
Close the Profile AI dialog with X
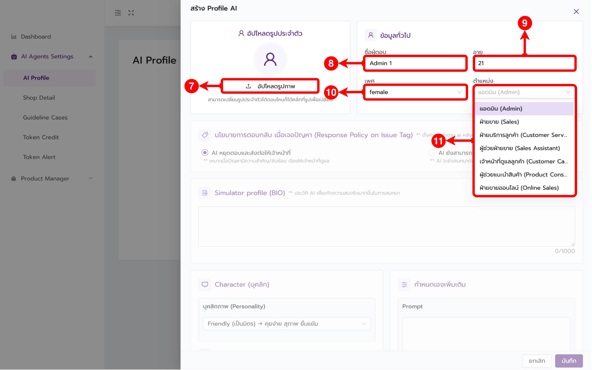click(x=576, y=12)
